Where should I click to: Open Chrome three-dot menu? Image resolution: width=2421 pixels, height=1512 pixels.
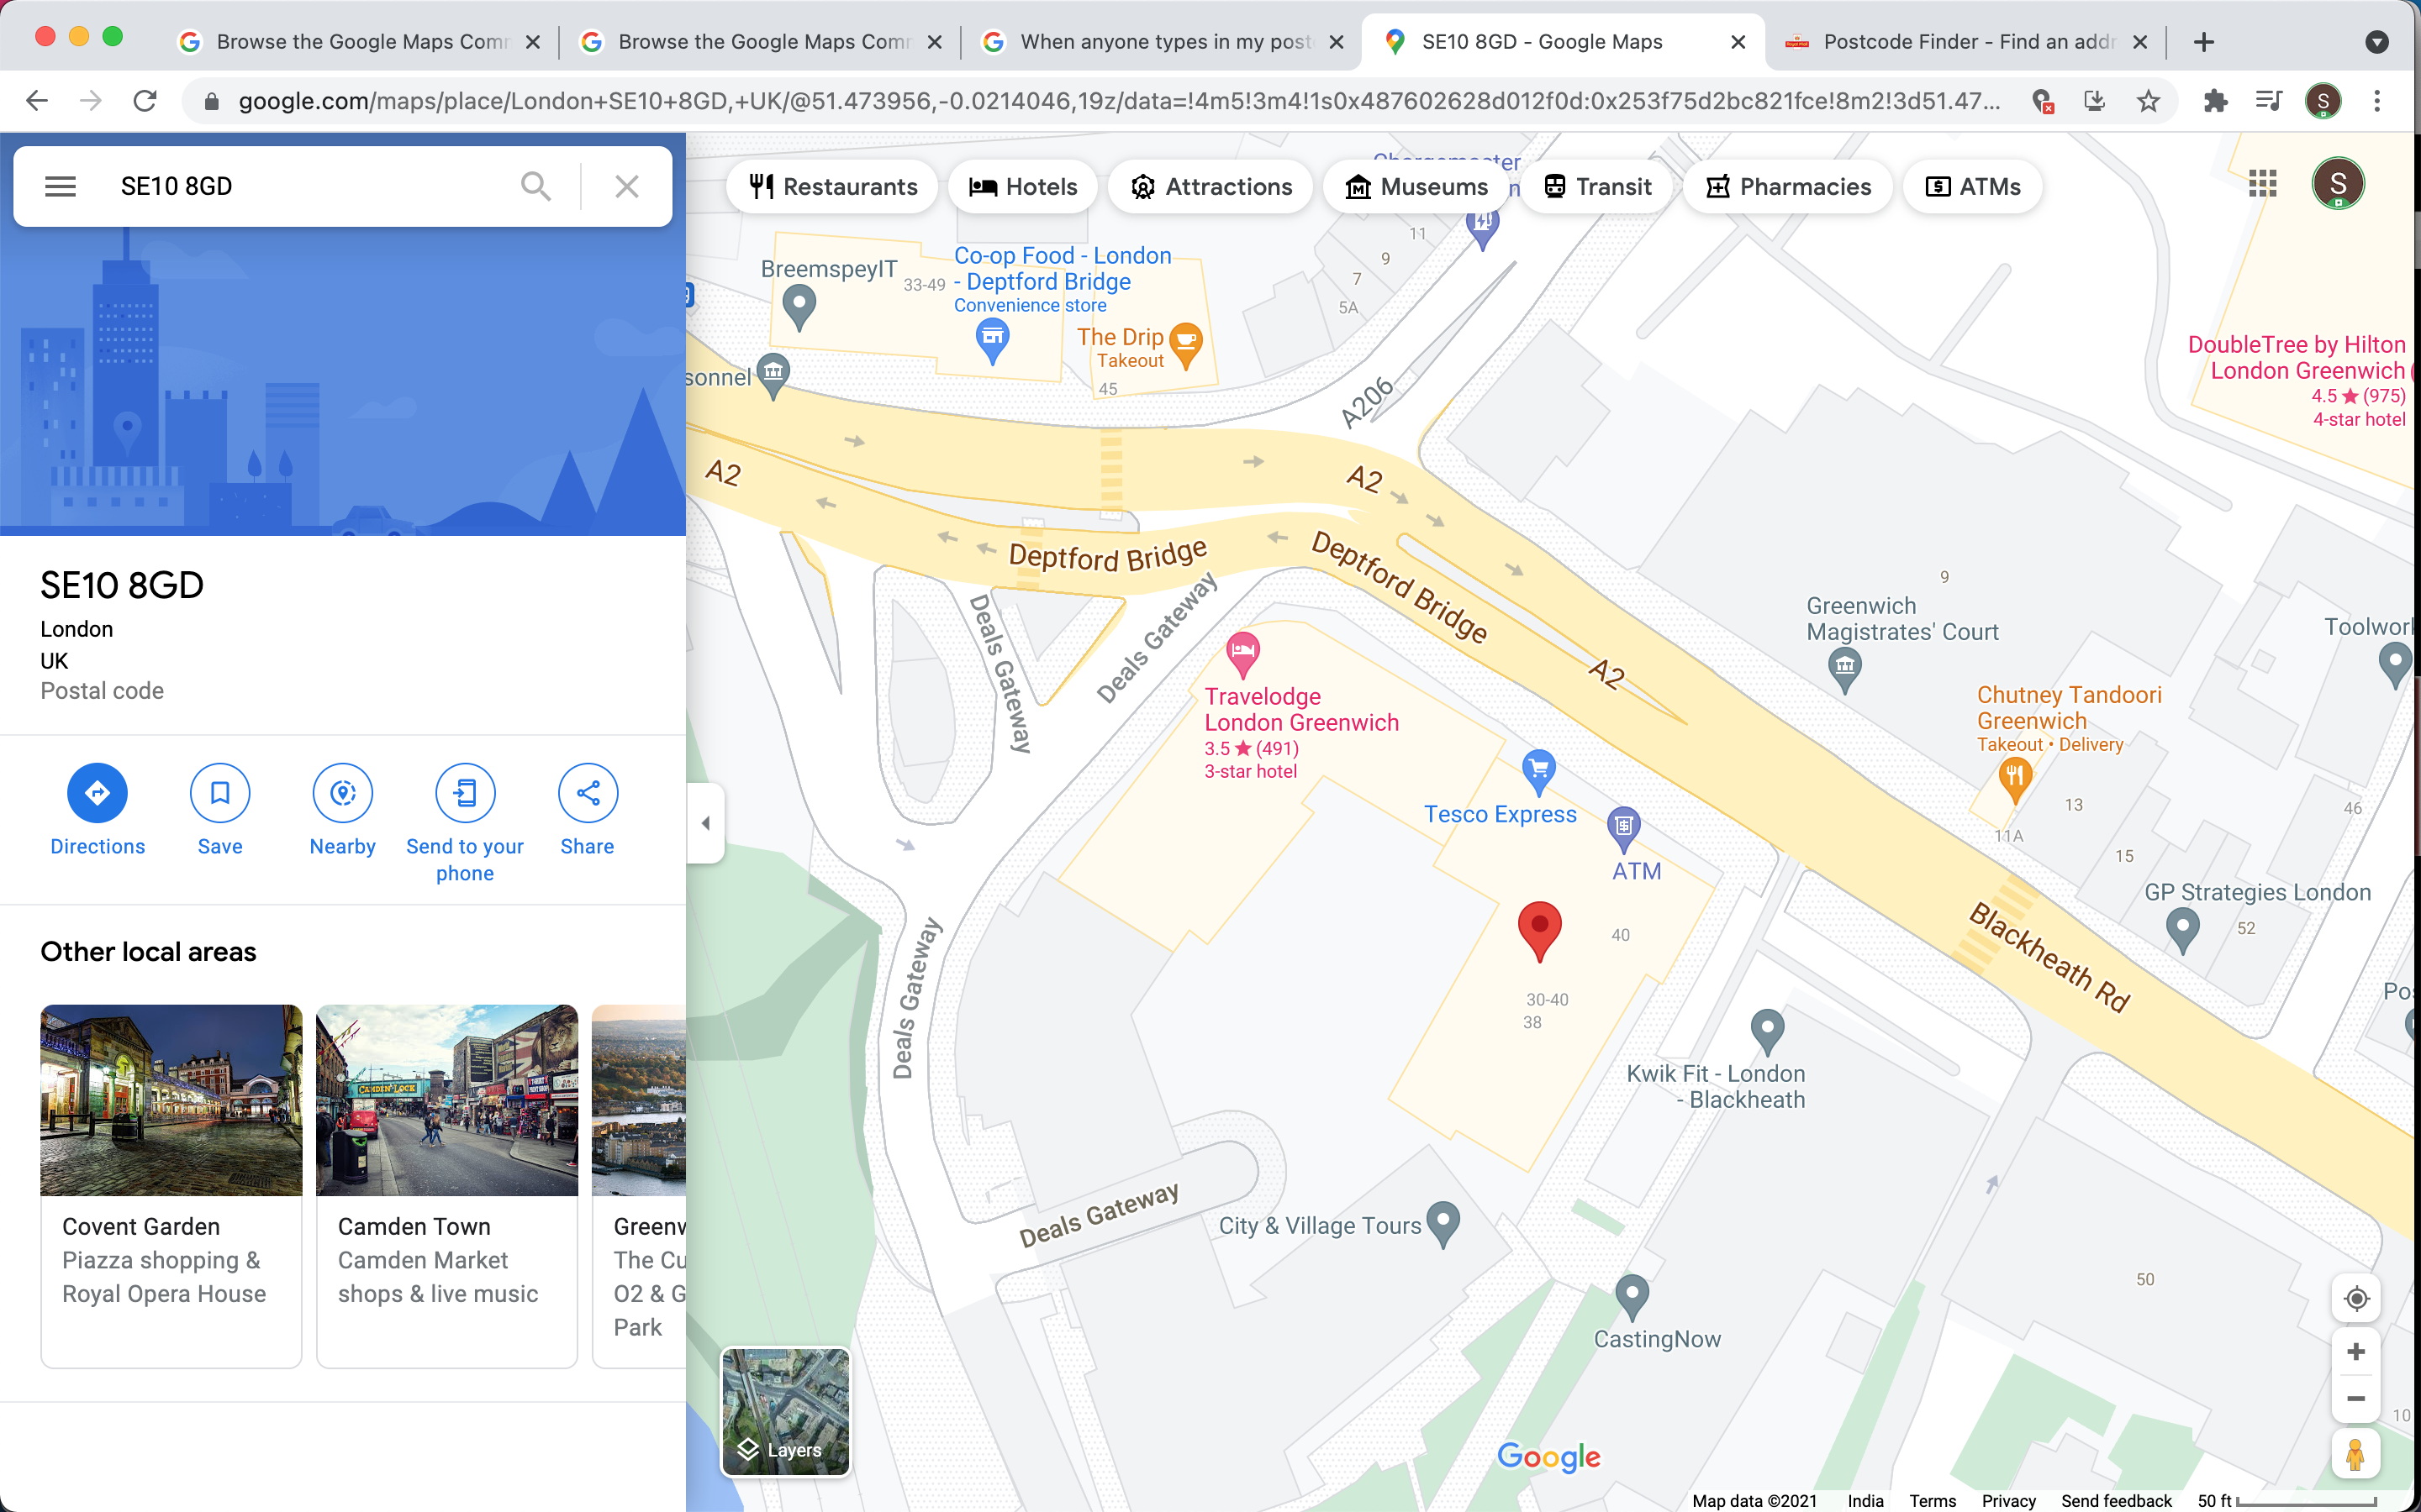(2377, 101)
